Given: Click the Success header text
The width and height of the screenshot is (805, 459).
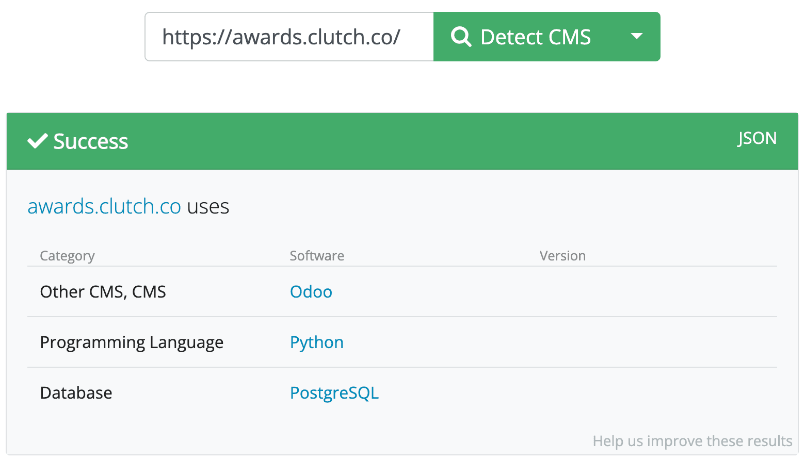Looking at the screenshot, I should click(x=91, y=141).
